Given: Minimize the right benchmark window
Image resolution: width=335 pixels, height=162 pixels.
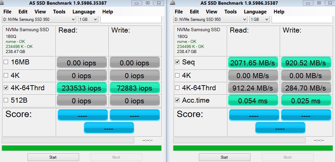Looking at the screenshot, I should click(308, 3).
